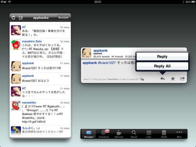Viewport: 196px width, 147px height.
Task: Switch to the @mentions tab
Action: [104, 134]
